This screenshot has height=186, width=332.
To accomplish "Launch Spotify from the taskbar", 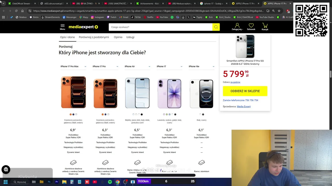I will pyautogui.click(x=110, y=182).
